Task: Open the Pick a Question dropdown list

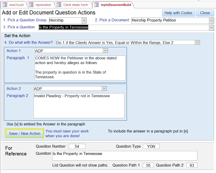Action: (x=211, y=27)
